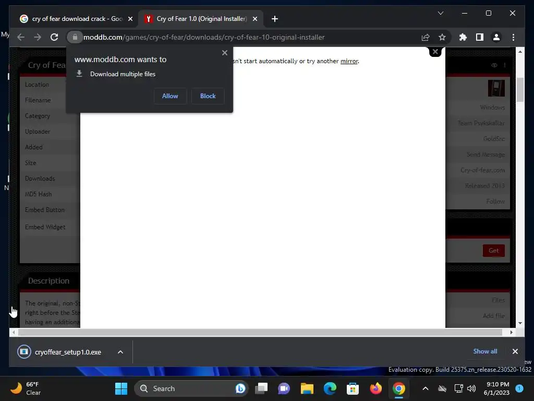Viewport: 534px width, 401px height.
Task: Allow moddb to download multiple files
Action: point(170,96)
